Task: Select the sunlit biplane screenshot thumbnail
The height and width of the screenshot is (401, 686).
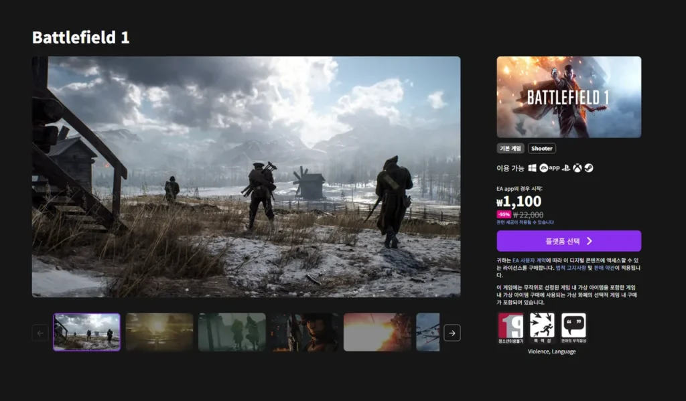Action: tap(159, 332)
